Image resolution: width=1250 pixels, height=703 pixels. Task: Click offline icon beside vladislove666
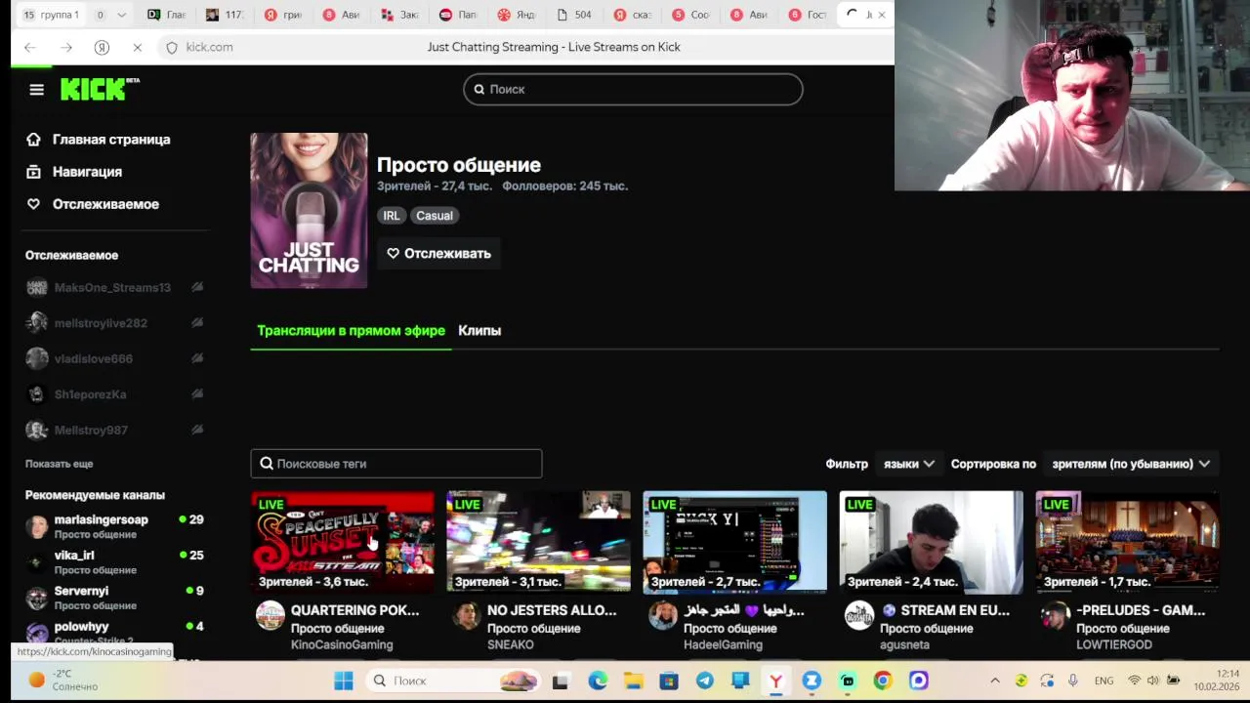pyautogui.click(x=197, y=358)
